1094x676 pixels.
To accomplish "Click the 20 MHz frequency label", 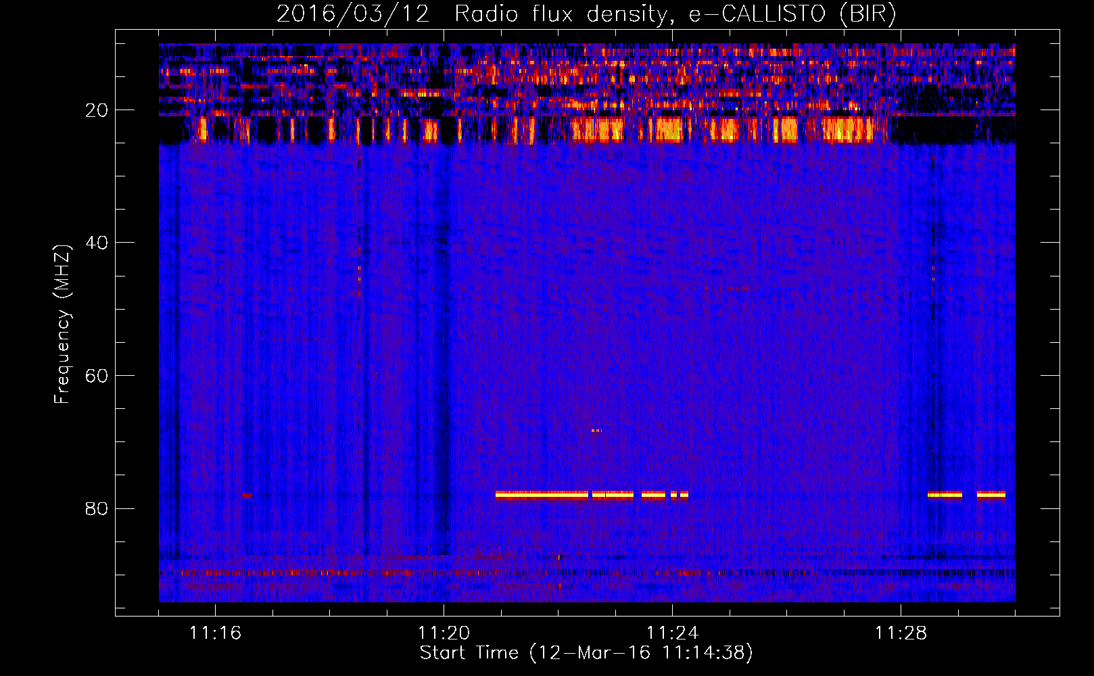I will tap(97, 110).
